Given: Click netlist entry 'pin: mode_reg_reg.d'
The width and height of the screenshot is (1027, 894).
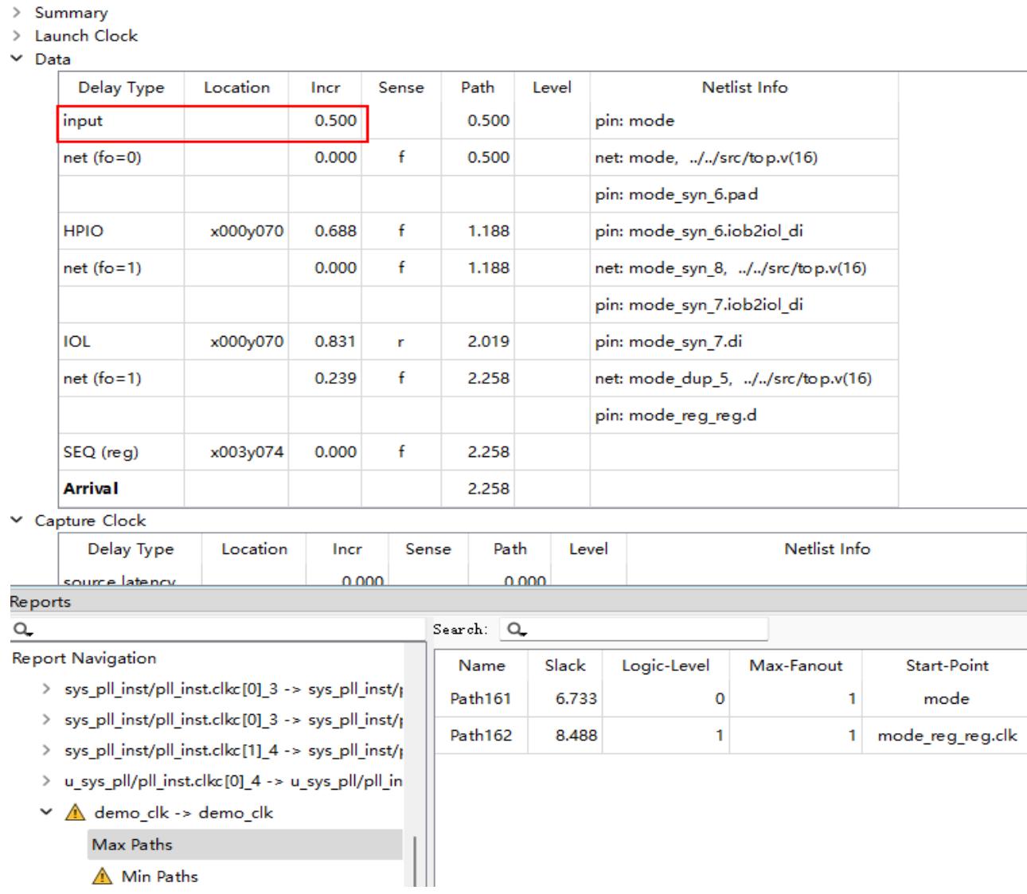Looking at the screenshot, I should tap(676, 415).
